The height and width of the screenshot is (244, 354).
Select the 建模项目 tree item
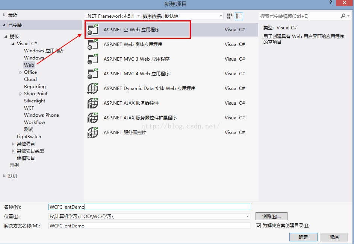click(26, 158)
